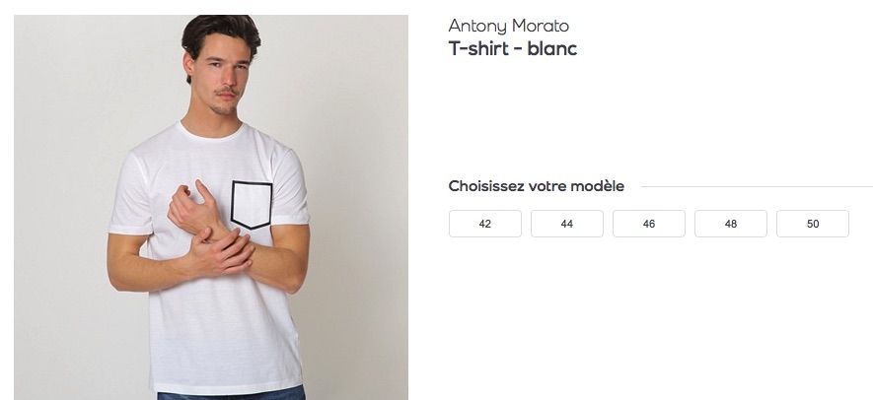Click the word blanc in the product title

(551, 48)
